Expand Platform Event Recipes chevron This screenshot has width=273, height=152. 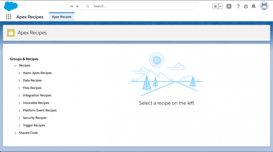(x=19, y=110)
